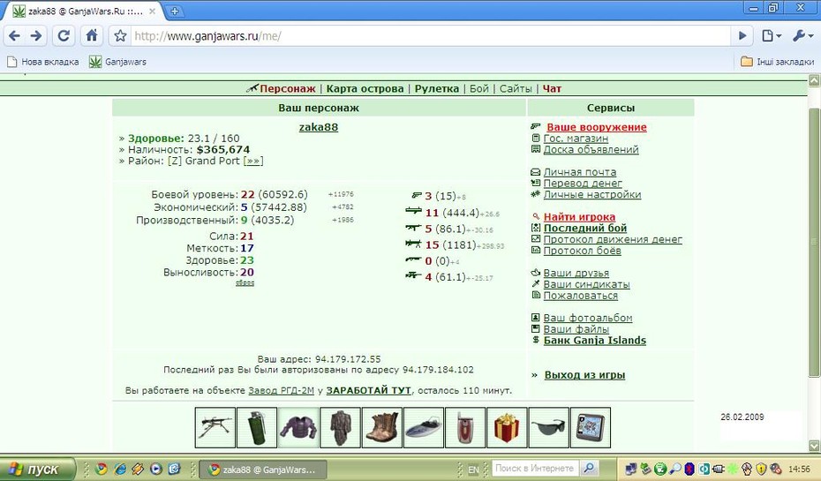This screenshot has height=481, width=821.
Task: Open the camouflage cloak item slot
Action: tap(341, 428)
